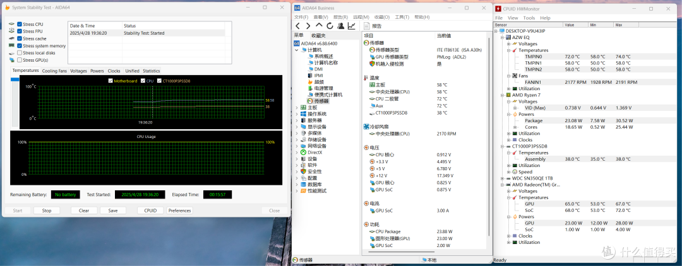Image resolution: width=682 pixels, height=266 pixels.
Task: Toggle the CT1000P3PSSD8 graph legend checkbox
Action: click(159, 81)
